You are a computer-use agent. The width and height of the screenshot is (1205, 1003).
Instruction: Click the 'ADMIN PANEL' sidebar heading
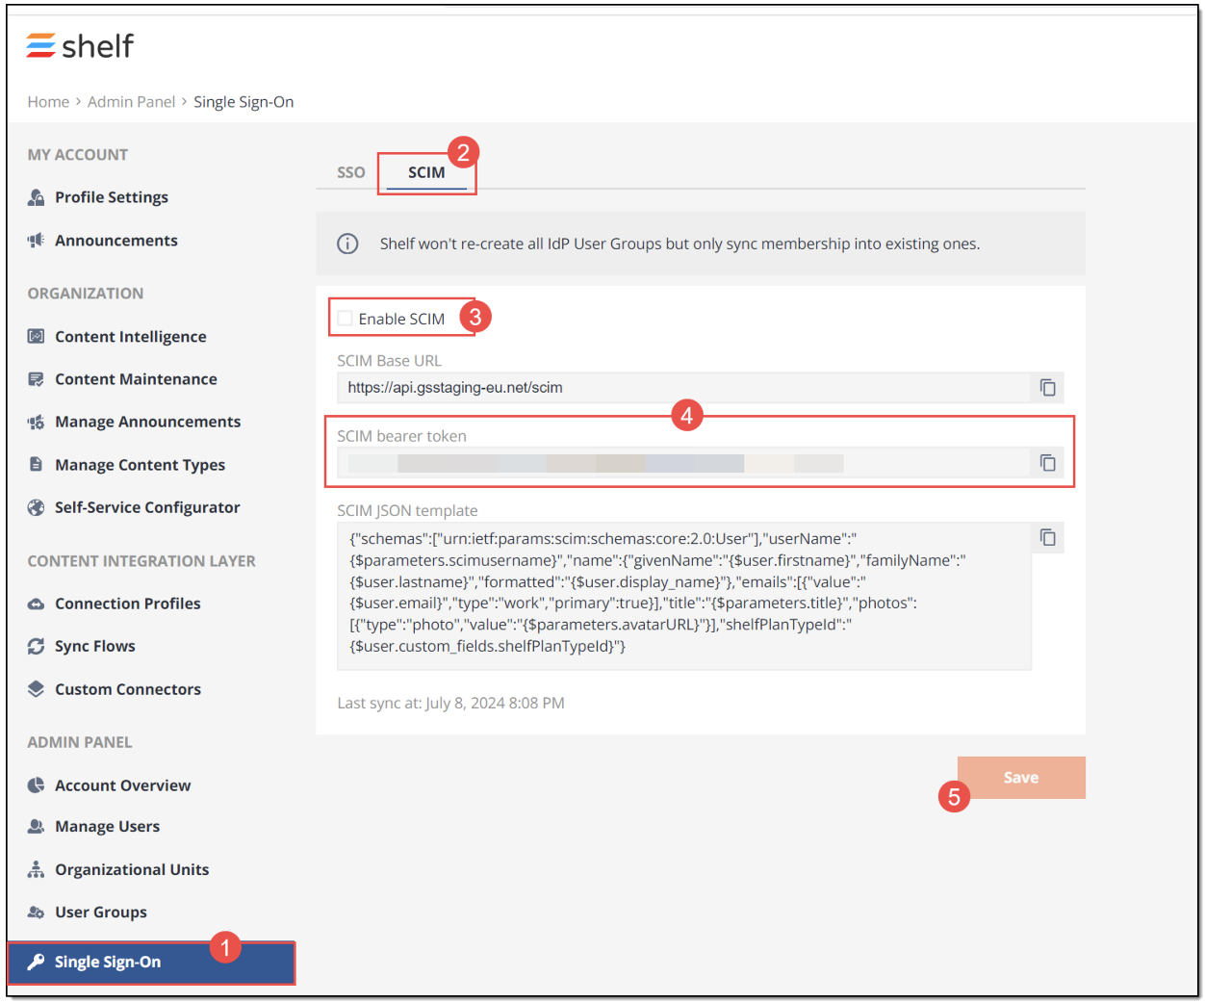(80, 742)
